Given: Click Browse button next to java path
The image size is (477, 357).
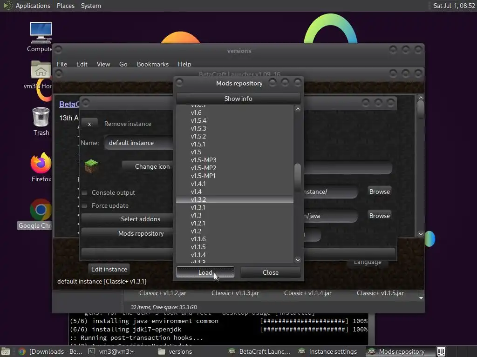Looking at the screenshot, I should pos(379,216).
